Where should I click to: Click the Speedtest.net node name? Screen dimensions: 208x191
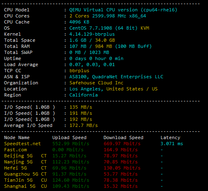22,144
